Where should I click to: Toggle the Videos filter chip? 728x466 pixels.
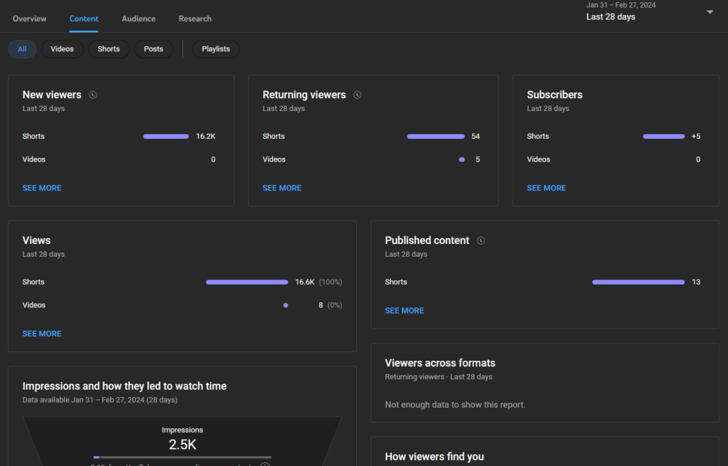(62, 49)
